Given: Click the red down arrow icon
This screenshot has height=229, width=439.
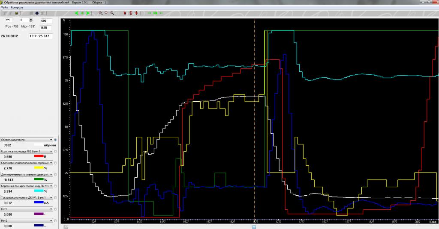Looking at the screenshot, I should coord(136,13).
